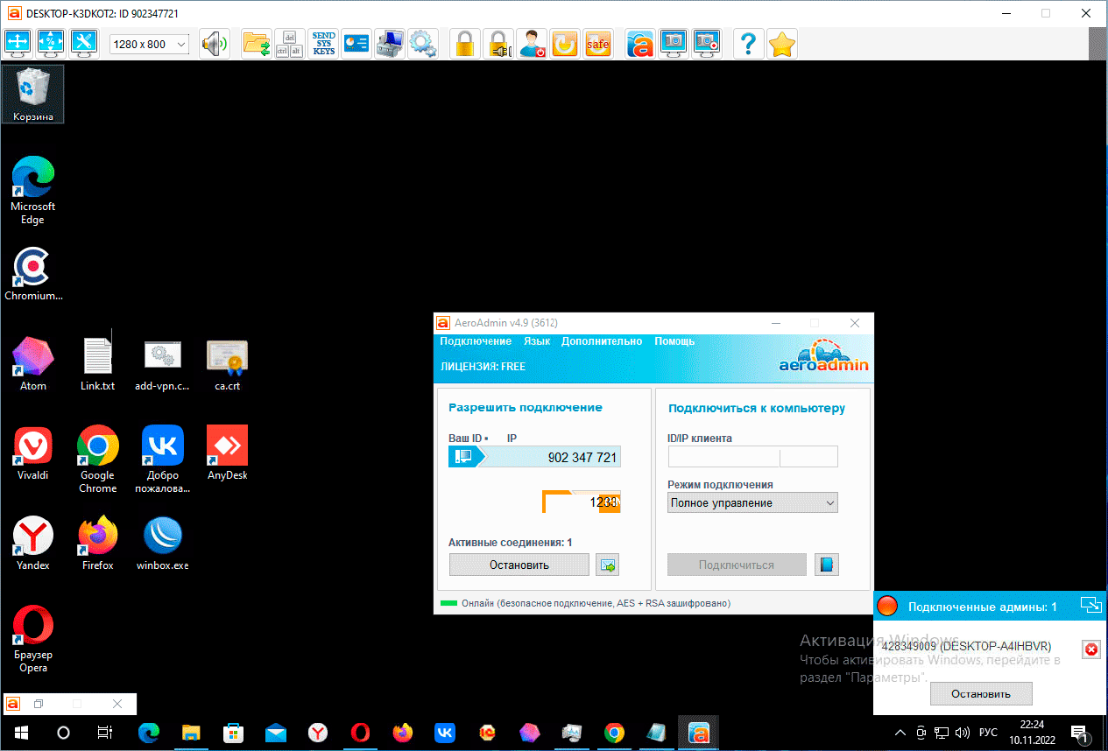Click the РУС language indicator in tray
1108x751 pixels.
(988, 733)
